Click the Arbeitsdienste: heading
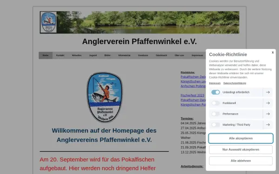Viewport: 279px width, 174px height. (192, 167)
